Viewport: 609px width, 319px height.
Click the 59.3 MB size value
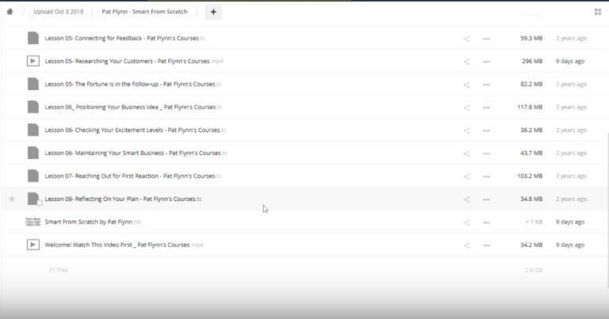click(531, 38)
